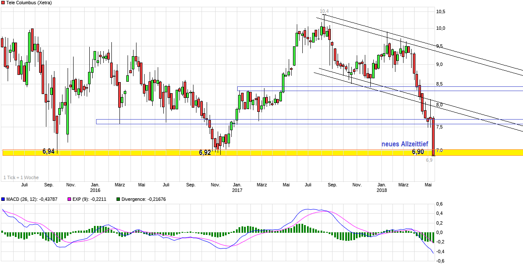Click the '1 Tick = 1 Woche' label
523x277 pixels.
click(21, 177)
